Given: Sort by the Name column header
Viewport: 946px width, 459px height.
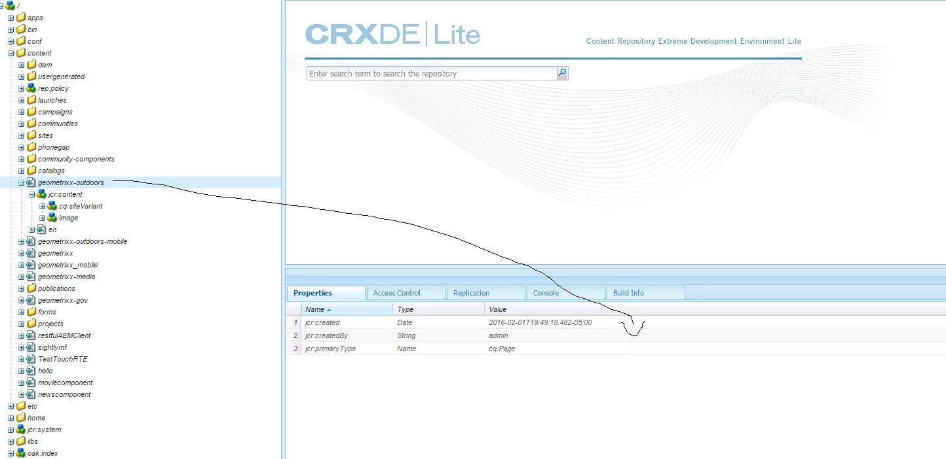Looking at the screenshot, I should click(x=347, y=309).
